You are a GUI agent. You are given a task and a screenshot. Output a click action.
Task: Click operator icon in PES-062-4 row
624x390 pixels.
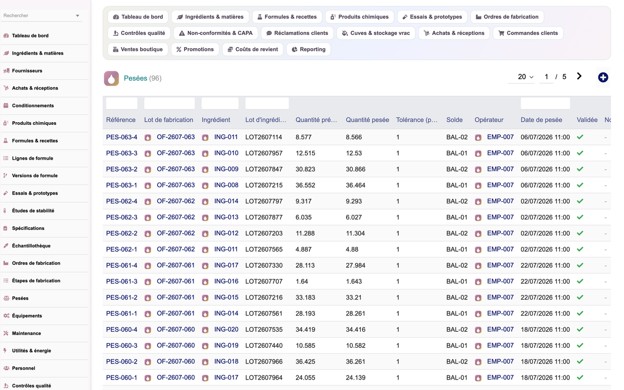click(x=478, y=202)
